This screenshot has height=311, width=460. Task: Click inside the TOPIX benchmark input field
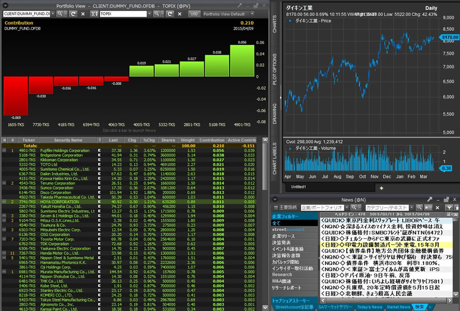point(123,14)
